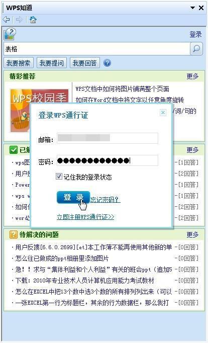Click the WPS知道 logo icon
The height and width of the screenshot is (343, 208).
[10, 34]
